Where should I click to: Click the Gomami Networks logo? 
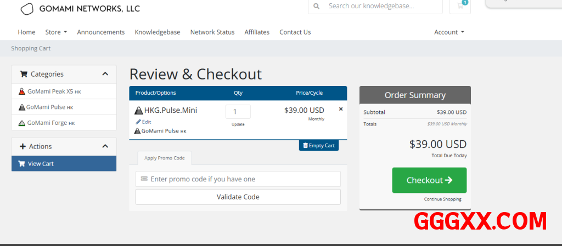coord(80,8)
